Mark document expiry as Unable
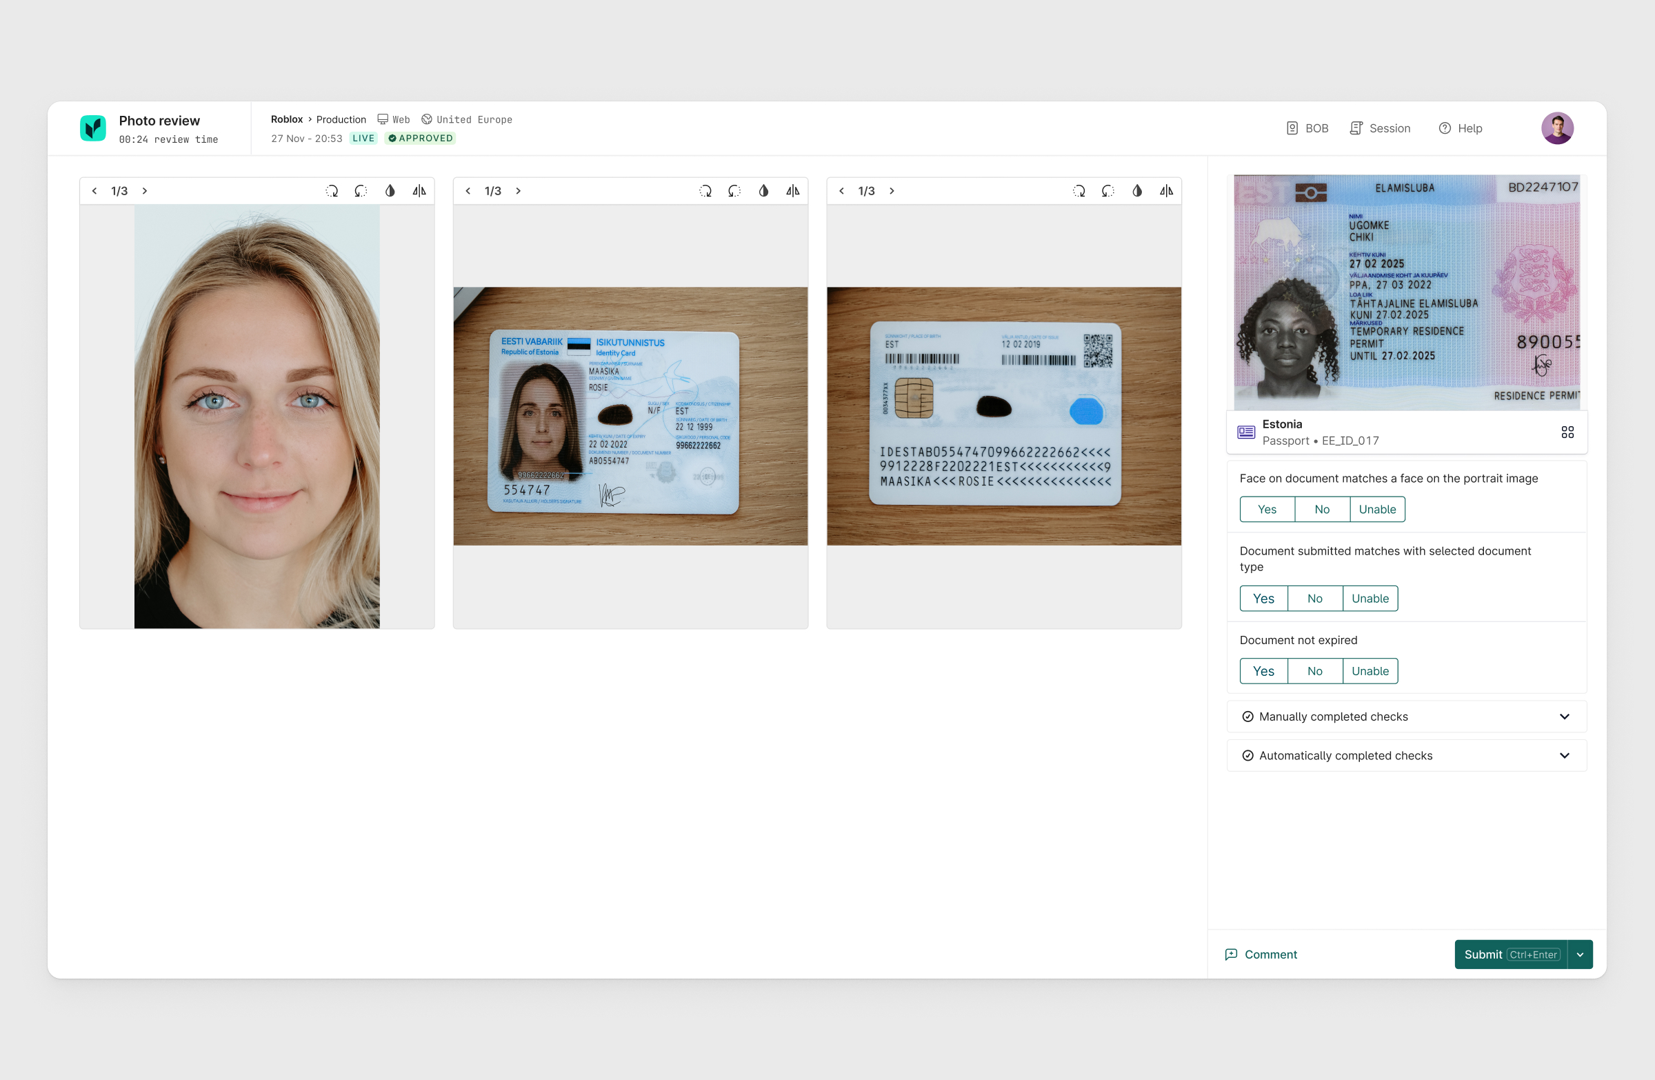Viewport: 1655px width, 1080px height. (1370, 670)
